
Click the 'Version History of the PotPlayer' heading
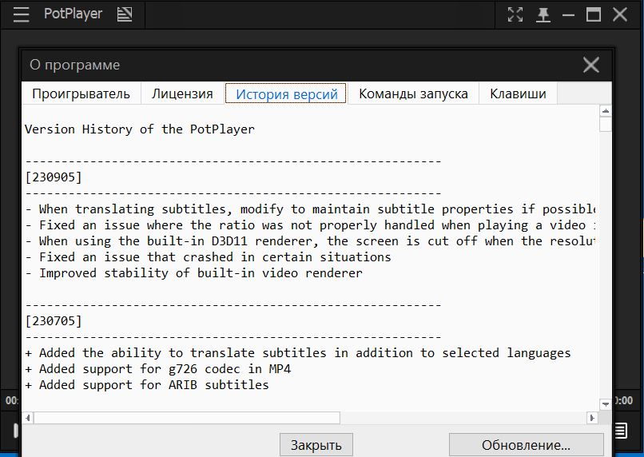pos(140,129)
